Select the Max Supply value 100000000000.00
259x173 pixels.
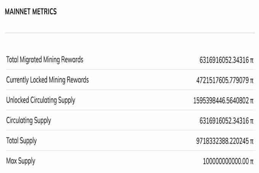click(226, 161)
